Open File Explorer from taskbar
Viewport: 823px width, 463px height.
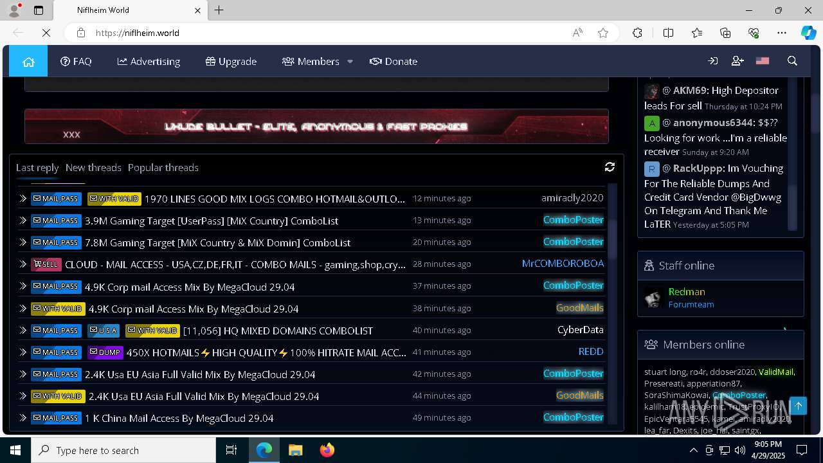coord(295,450)
